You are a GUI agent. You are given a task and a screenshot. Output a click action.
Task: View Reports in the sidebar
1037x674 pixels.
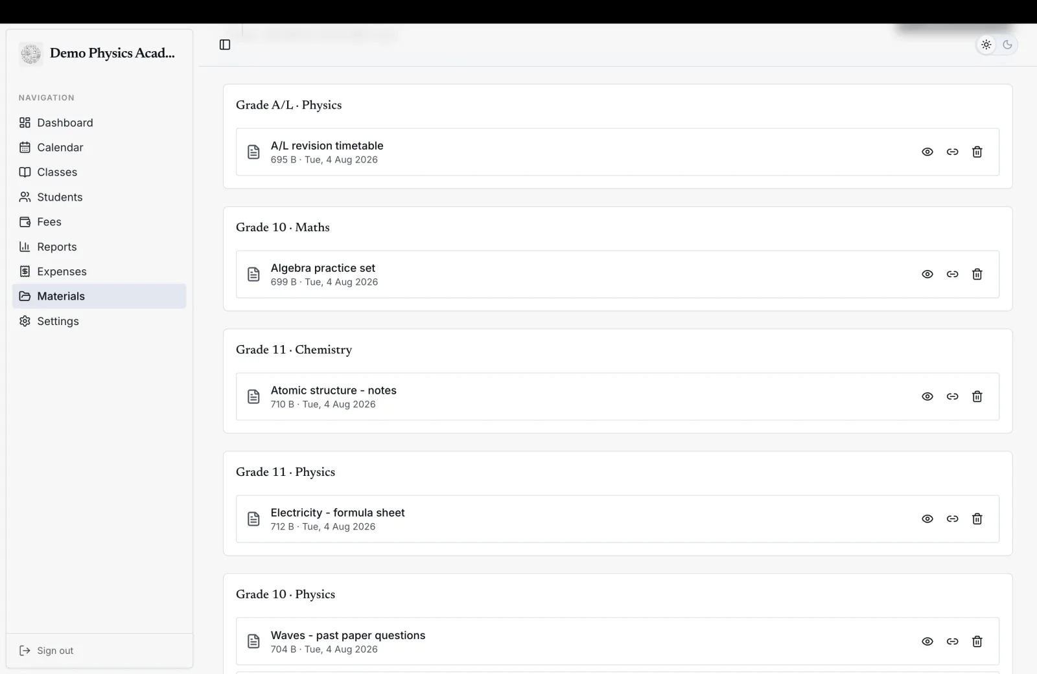coord(99,247)
